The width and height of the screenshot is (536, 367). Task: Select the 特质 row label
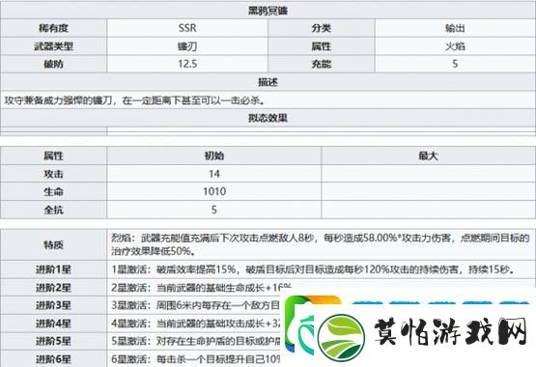click(53, 244)
